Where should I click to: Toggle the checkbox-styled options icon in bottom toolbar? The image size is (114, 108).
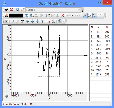click(x=6, y=21)
